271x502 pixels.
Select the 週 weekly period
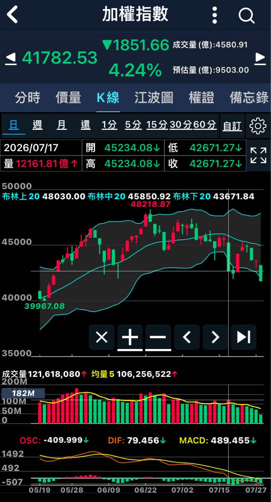(x=38, y=125)
